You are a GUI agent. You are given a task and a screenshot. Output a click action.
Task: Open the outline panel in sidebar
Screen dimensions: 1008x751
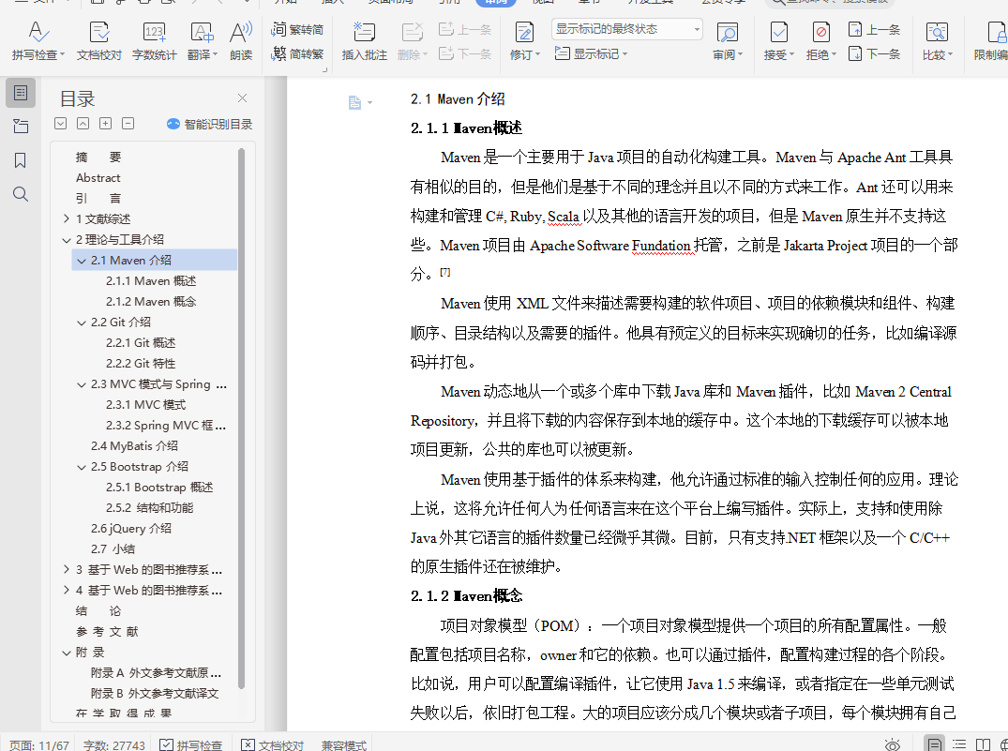21,93
